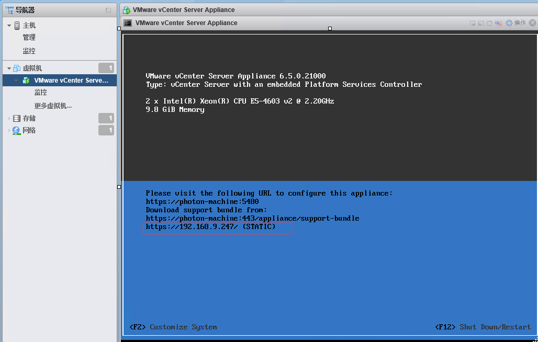Click the version line 6.5.0.21000
The width and height of the screenshot is (538, 342).
(236, 76)
